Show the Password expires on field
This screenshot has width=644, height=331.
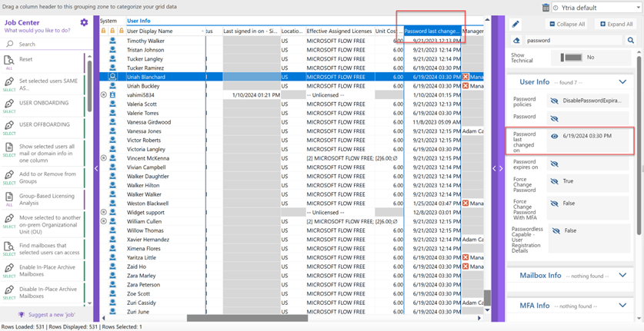[555, 164]
